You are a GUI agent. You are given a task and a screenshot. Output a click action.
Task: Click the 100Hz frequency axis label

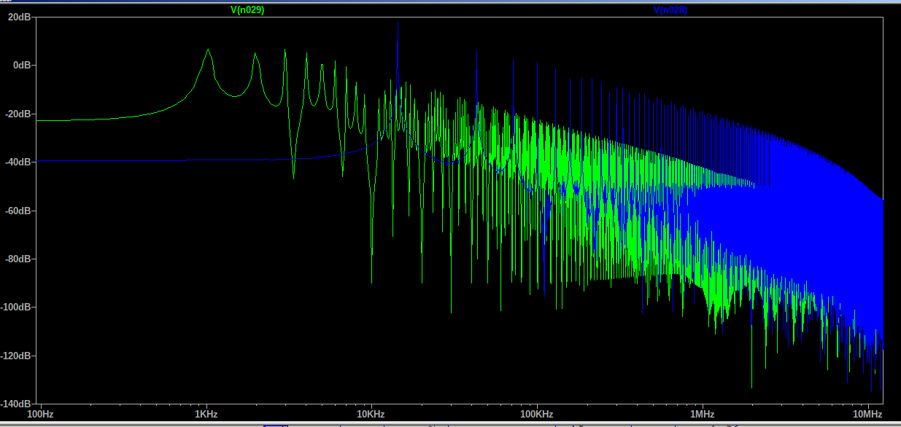pyautogui.click(x=40, y=415)
